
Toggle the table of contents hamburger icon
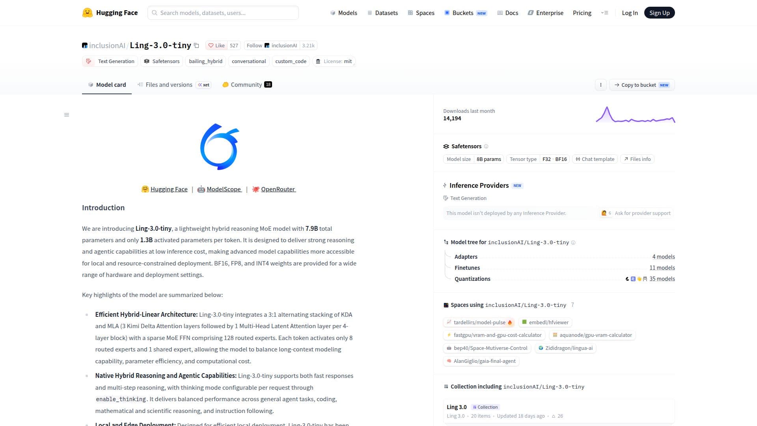coord(67,115)
